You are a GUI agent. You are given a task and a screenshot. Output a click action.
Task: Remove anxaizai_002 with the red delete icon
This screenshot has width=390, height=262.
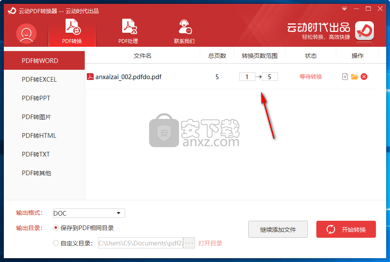(x=364, y=77)
